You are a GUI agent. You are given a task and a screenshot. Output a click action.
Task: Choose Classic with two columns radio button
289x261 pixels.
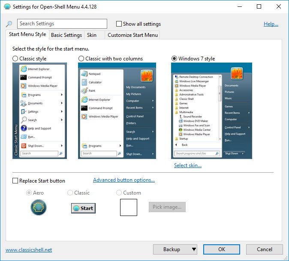coord(81,59)
